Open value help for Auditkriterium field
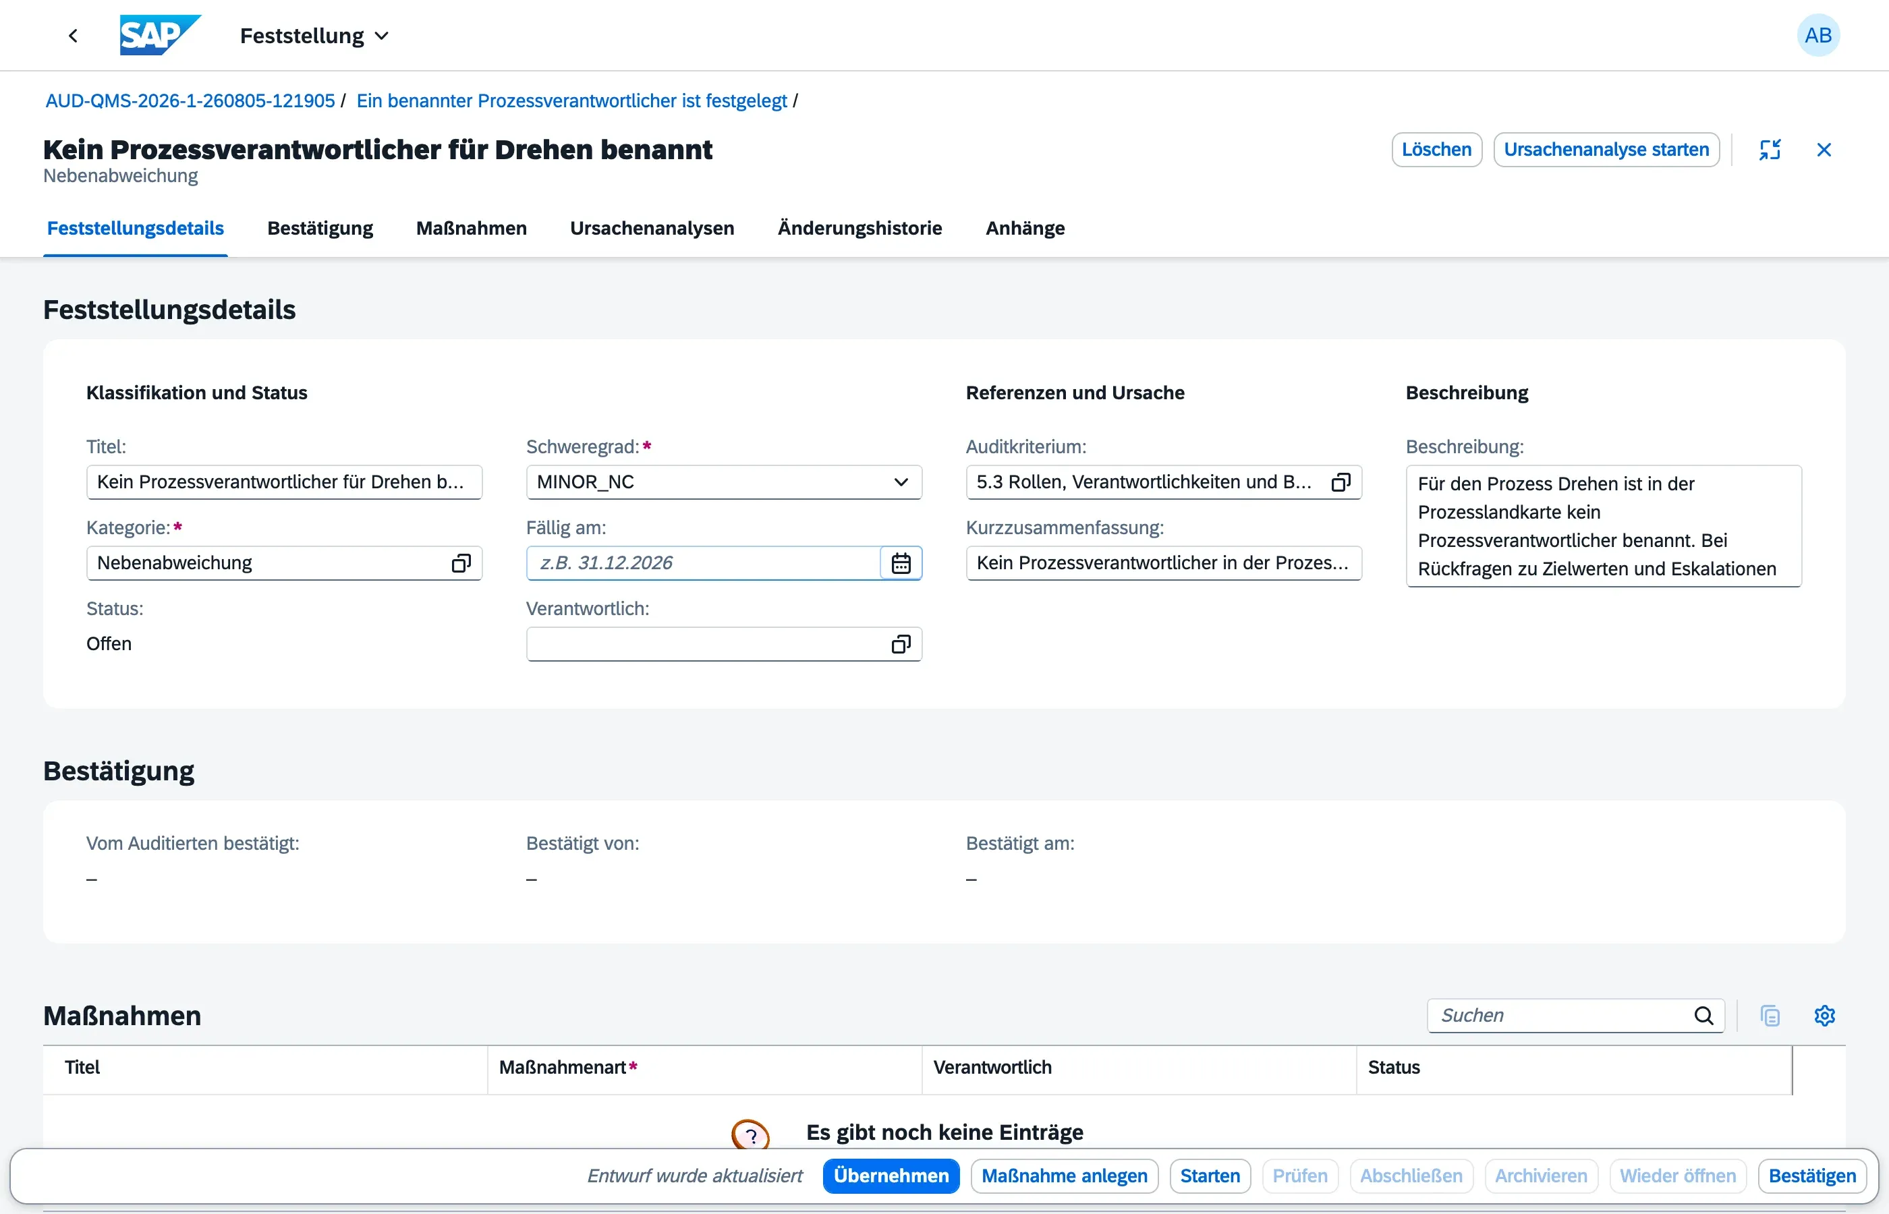 (x=1341, y=482)
